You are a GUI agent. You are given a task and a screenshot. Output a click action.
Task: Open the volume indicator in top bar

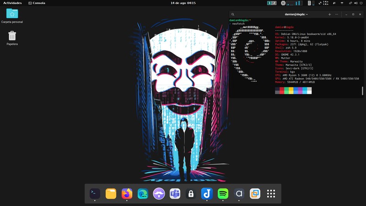[356, 3]
